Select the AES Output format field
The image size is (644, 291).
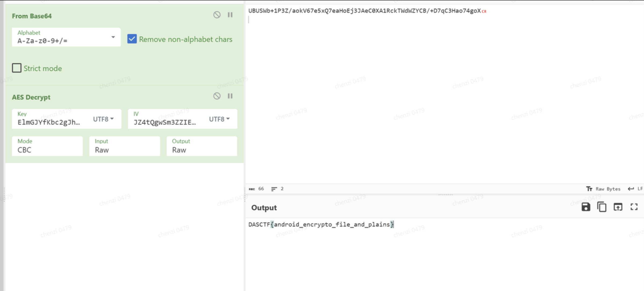(x=202, y=146)
